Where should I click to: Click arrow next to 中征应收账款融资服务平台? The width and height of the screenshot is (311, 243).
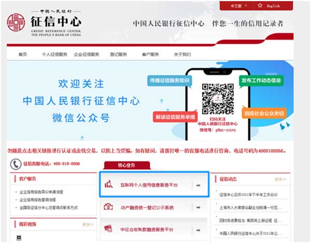click(x=198, y=231)
